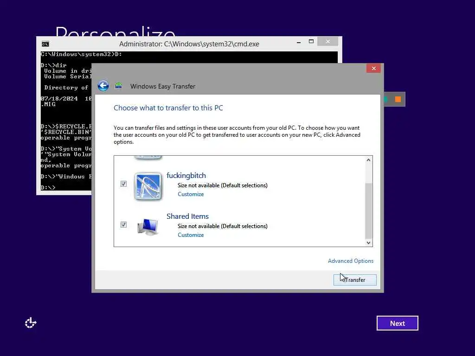Open the Ease of Access icon
The height and width of the screenshot is (356, 475).
pos(31,323)
